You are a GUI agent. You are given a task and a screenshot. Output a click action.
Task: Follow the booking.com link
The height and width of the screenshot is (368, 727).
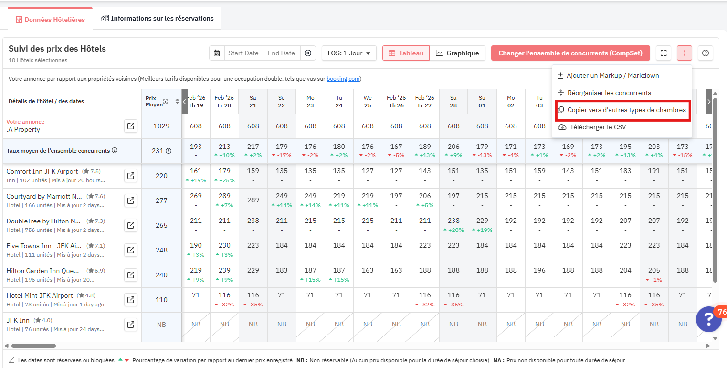pos(343,79)
